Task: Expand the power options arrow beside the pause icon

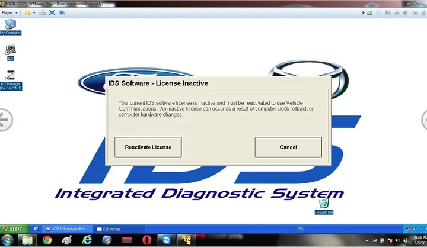Action: click(34, 13)
